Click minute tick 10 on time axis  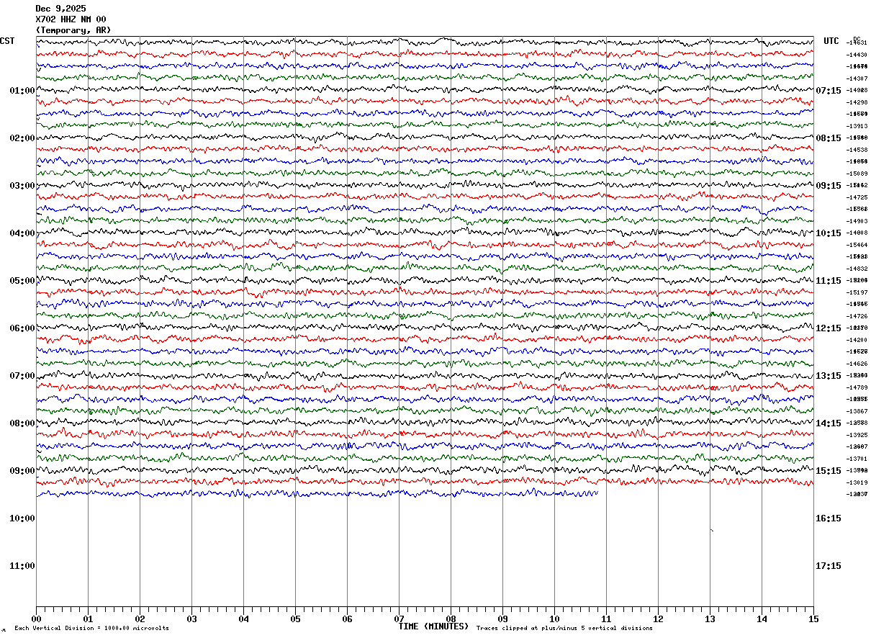(x=554, y=619)
